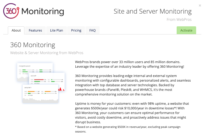The height and width of the screenshot is (138, 204).
Task: Click the 'Site and Server Monitoring' title
Action: [x=152, y=11]
